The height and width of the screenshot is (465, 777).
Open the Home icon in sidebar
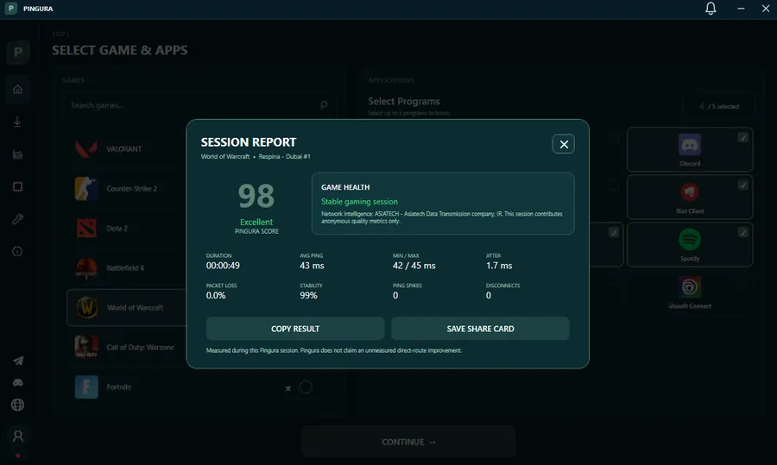(17, 89)
